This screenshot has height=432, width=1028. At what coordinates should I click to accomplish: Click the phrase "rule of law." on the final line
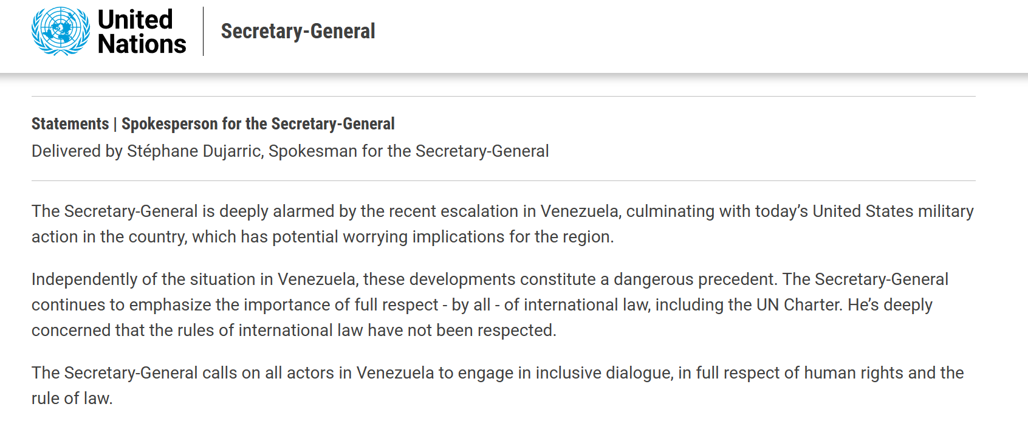point(72,399)
